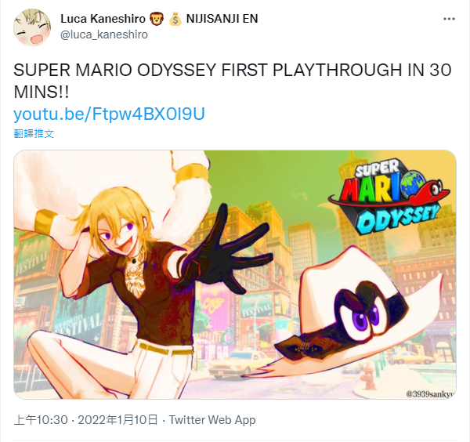This screenshot has height=442, width=470.
Task: Click the money bag emoji
Action: tap(175, 19)
